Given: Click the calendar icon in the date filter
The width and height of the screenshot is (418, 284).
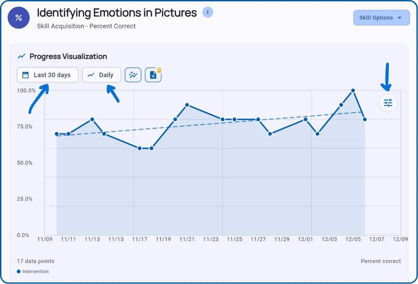Looking at the screenshot, I should tap(26, 75).
